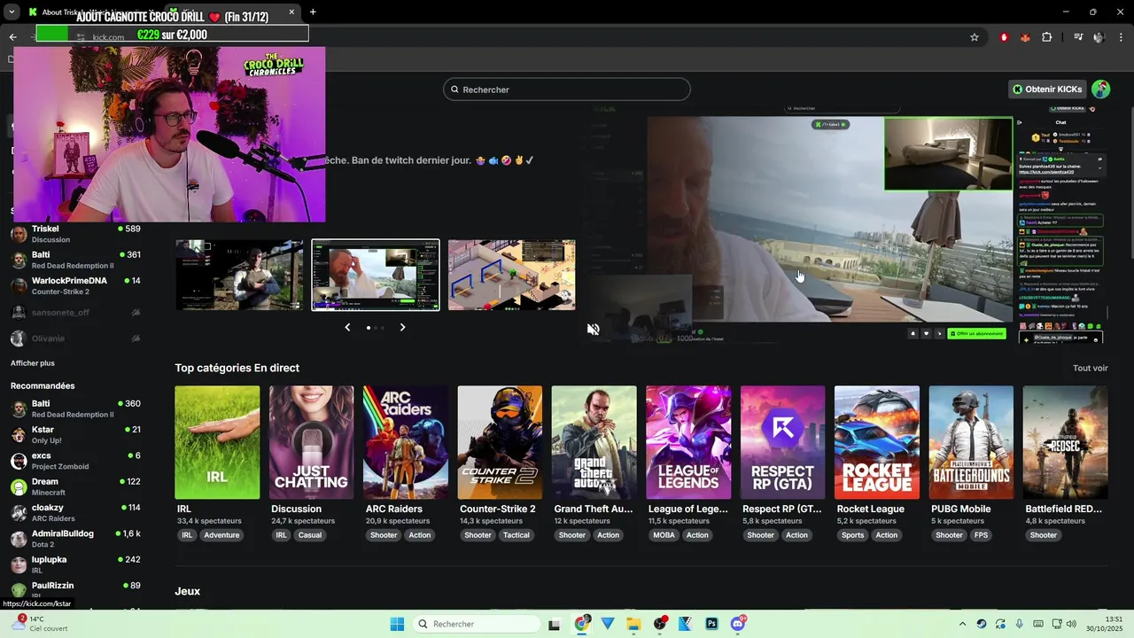This screenshot has width=1134, height=638.
Task: Open Photoshop from the taskbar
Action: pyautogui.click(x=711, y=624)
